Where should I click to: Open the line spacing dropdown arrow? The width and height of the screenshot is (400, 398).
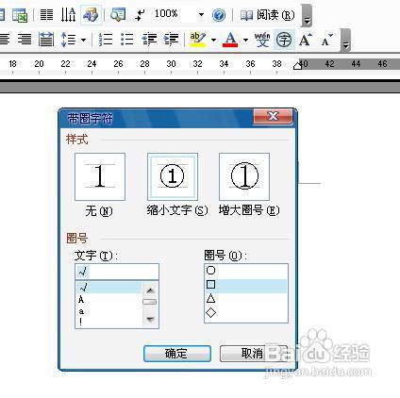click(83, 40)
